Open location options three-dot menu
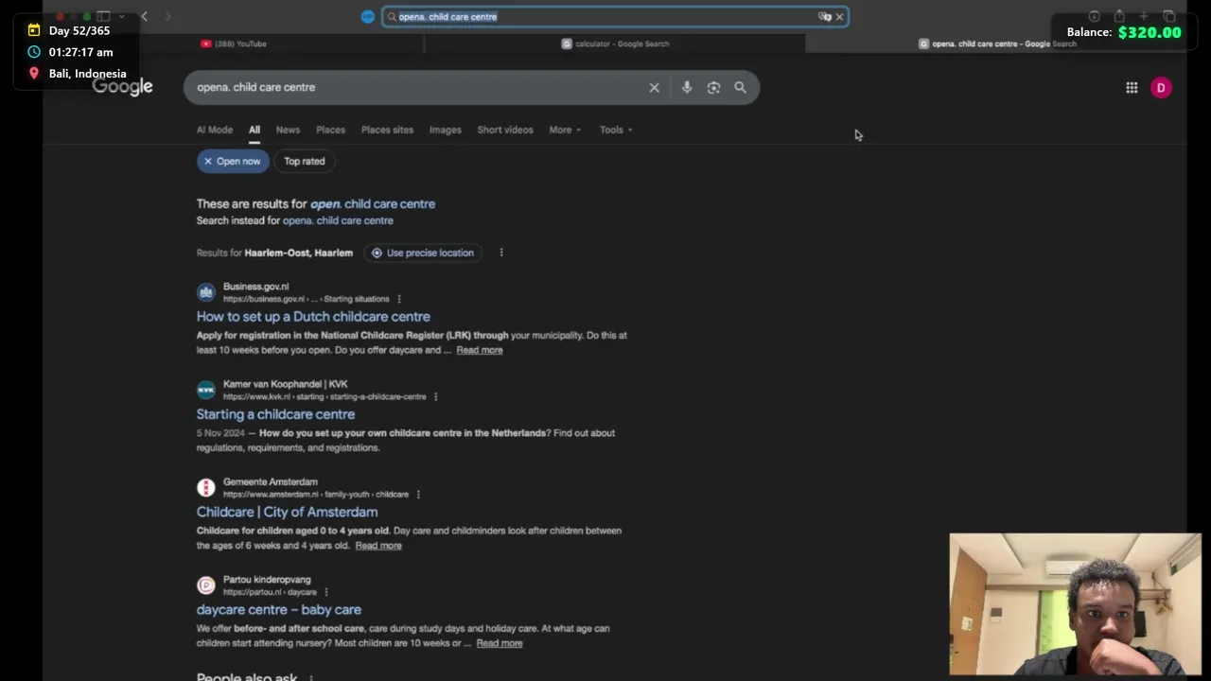The image size is (1211, 681). tap(501, 253)
